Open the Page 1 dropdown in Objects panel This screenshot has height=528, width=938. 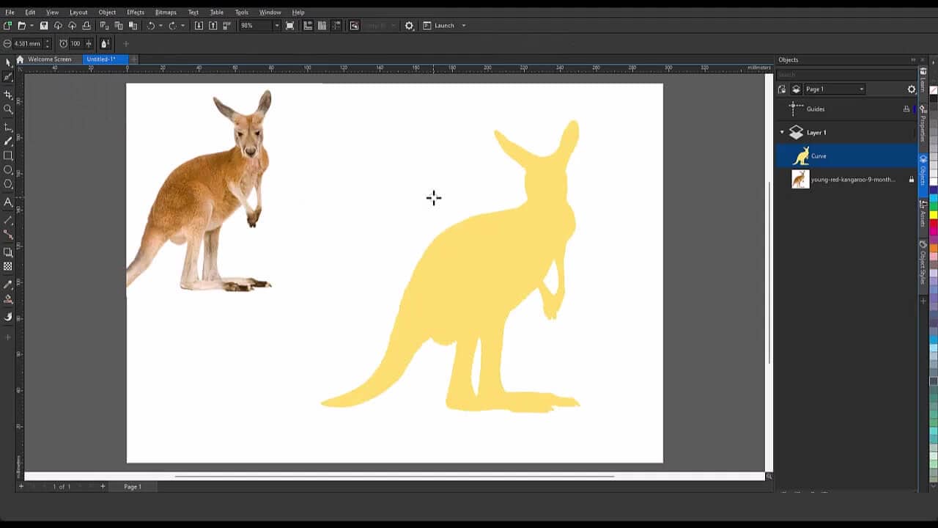click(x=835, y=89)
